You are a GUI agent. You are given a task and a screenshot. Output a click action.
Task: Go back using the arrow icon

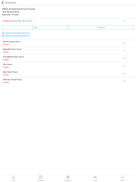pos(3,3)
